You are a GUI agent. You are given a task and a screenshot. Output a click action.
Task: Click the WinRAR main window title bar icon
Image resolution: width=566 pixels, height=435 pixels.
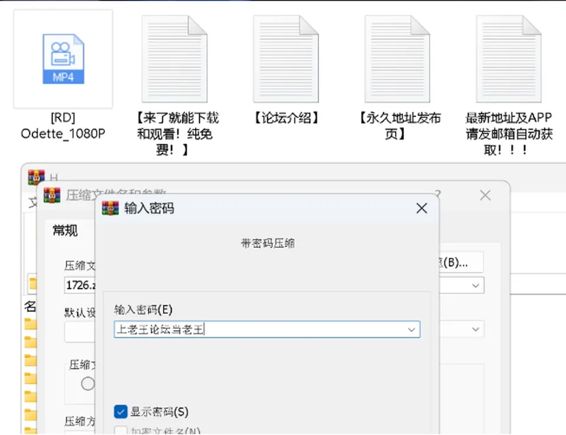tap(37, 177)
